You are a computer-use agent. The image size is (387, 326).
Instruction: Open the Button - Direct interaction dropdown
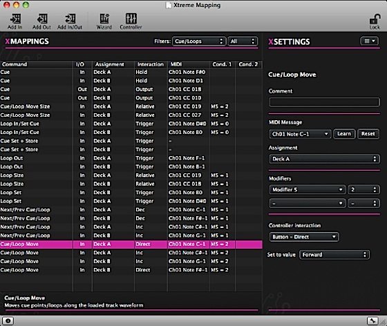click(304, 237)
